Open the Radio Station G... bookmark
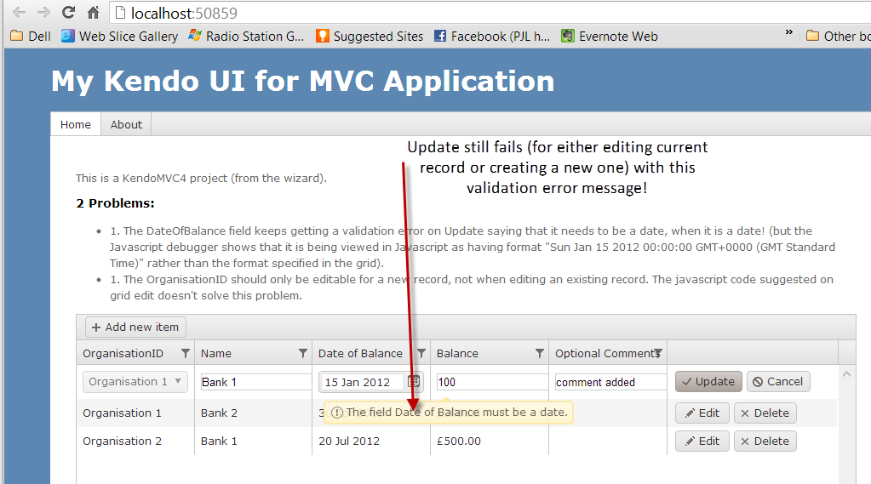Image resolution: width=871 pixels, height=484 pixels. 247,36
